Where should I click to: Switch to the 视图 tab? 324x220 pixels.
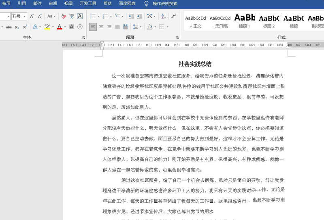(68, 3)
